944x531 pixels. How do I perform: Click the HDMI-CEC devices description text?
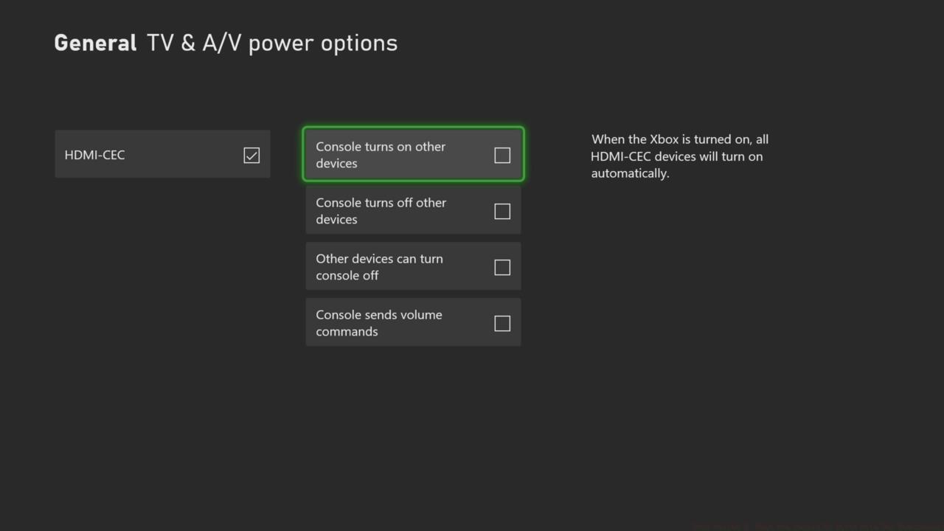pyautogui.click(x=679, y=156)
